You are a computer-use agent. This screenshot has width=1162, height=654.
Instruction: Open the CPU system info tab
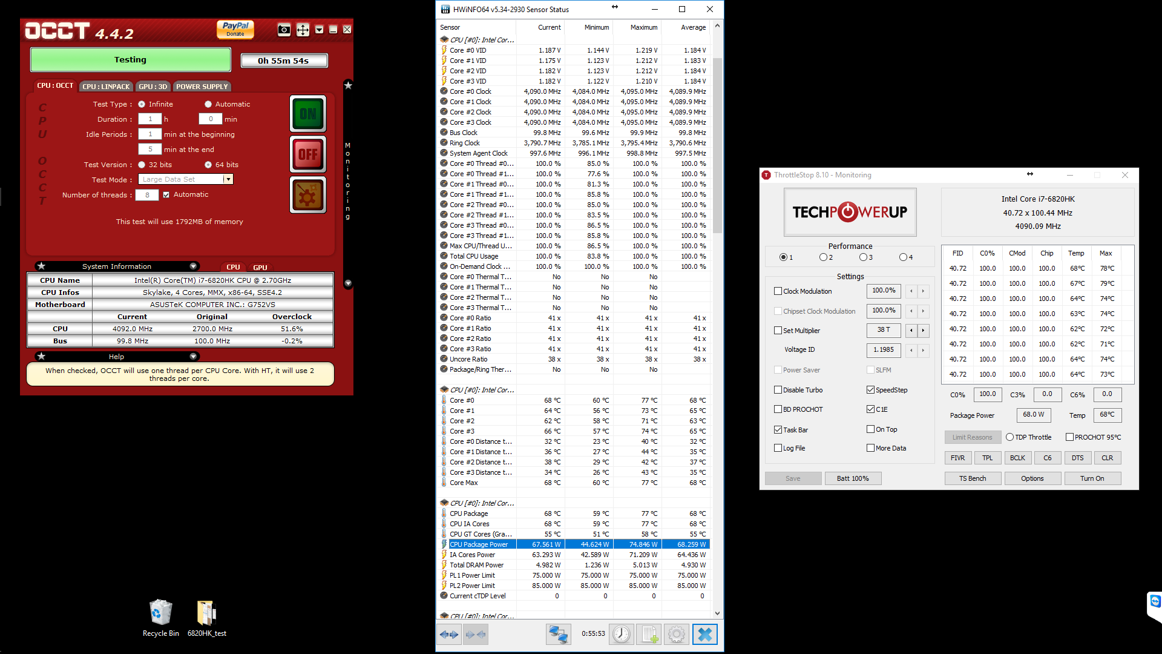click(x=233, y=267)
